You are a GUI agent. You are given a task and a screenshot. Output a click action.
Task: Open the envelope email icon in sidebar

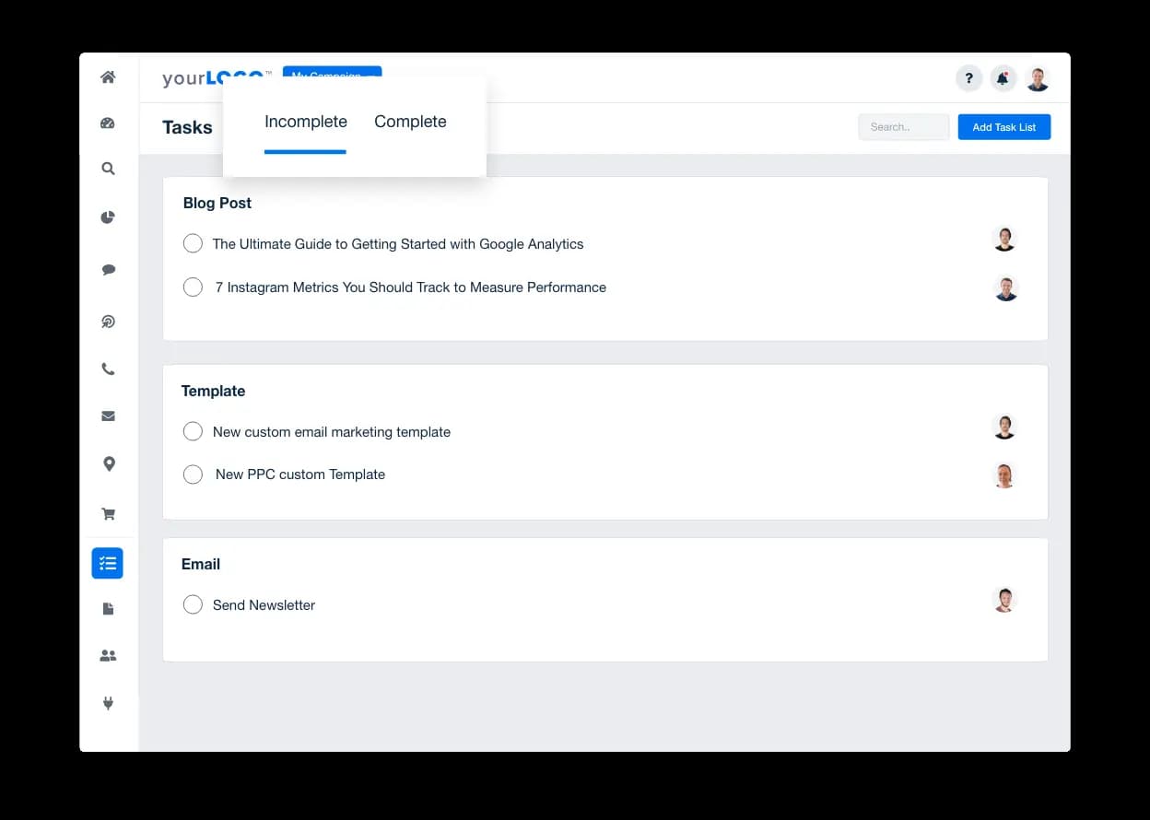[x=108, y=416]
